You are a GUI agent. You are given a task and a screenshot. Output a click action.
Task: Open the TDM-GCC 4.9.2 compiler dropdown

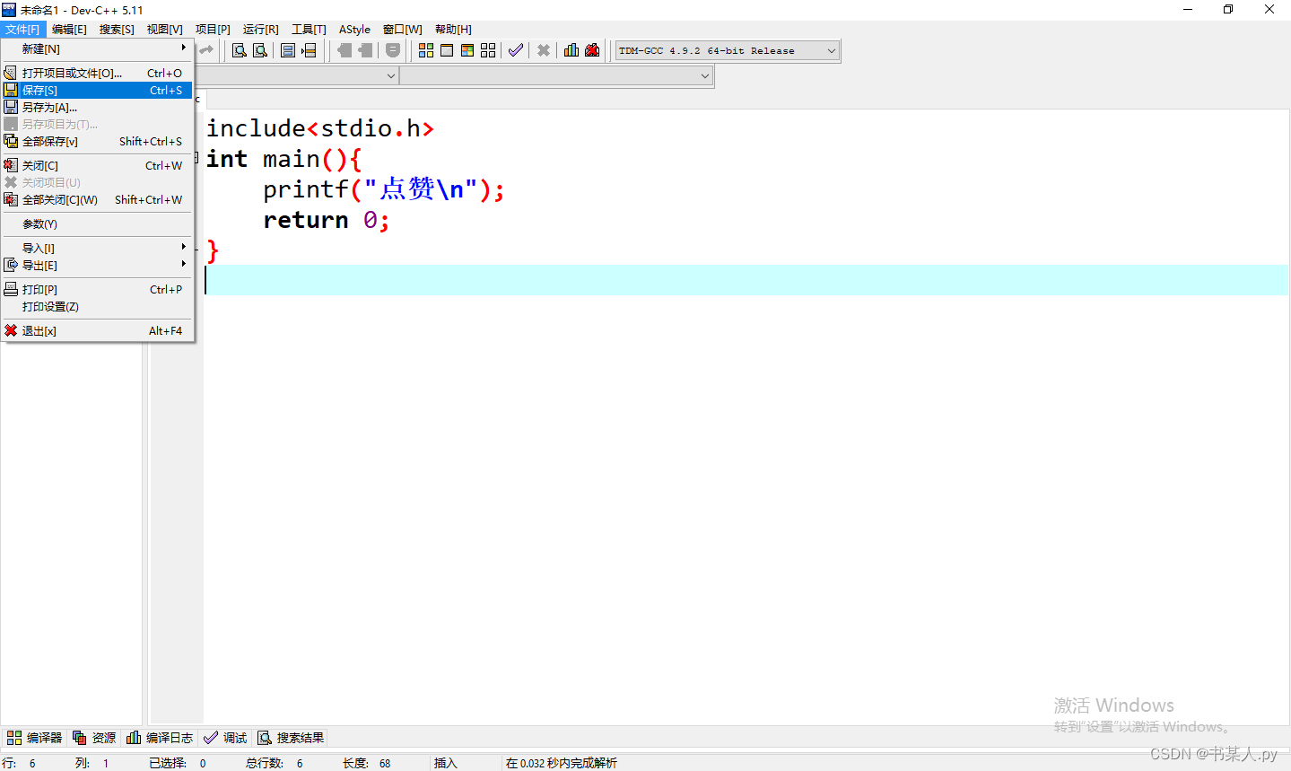click(831, 51)
